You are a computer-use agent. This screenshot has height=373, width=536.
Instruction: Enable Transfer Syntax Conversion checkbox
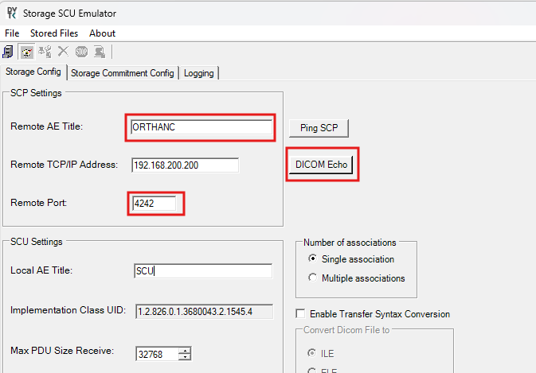click(x=301, y=314)
